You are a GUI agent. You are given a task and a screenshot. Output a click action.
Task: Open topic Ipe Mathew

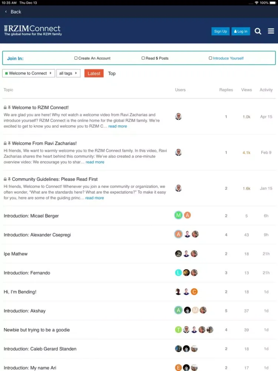tap(16, 254)
